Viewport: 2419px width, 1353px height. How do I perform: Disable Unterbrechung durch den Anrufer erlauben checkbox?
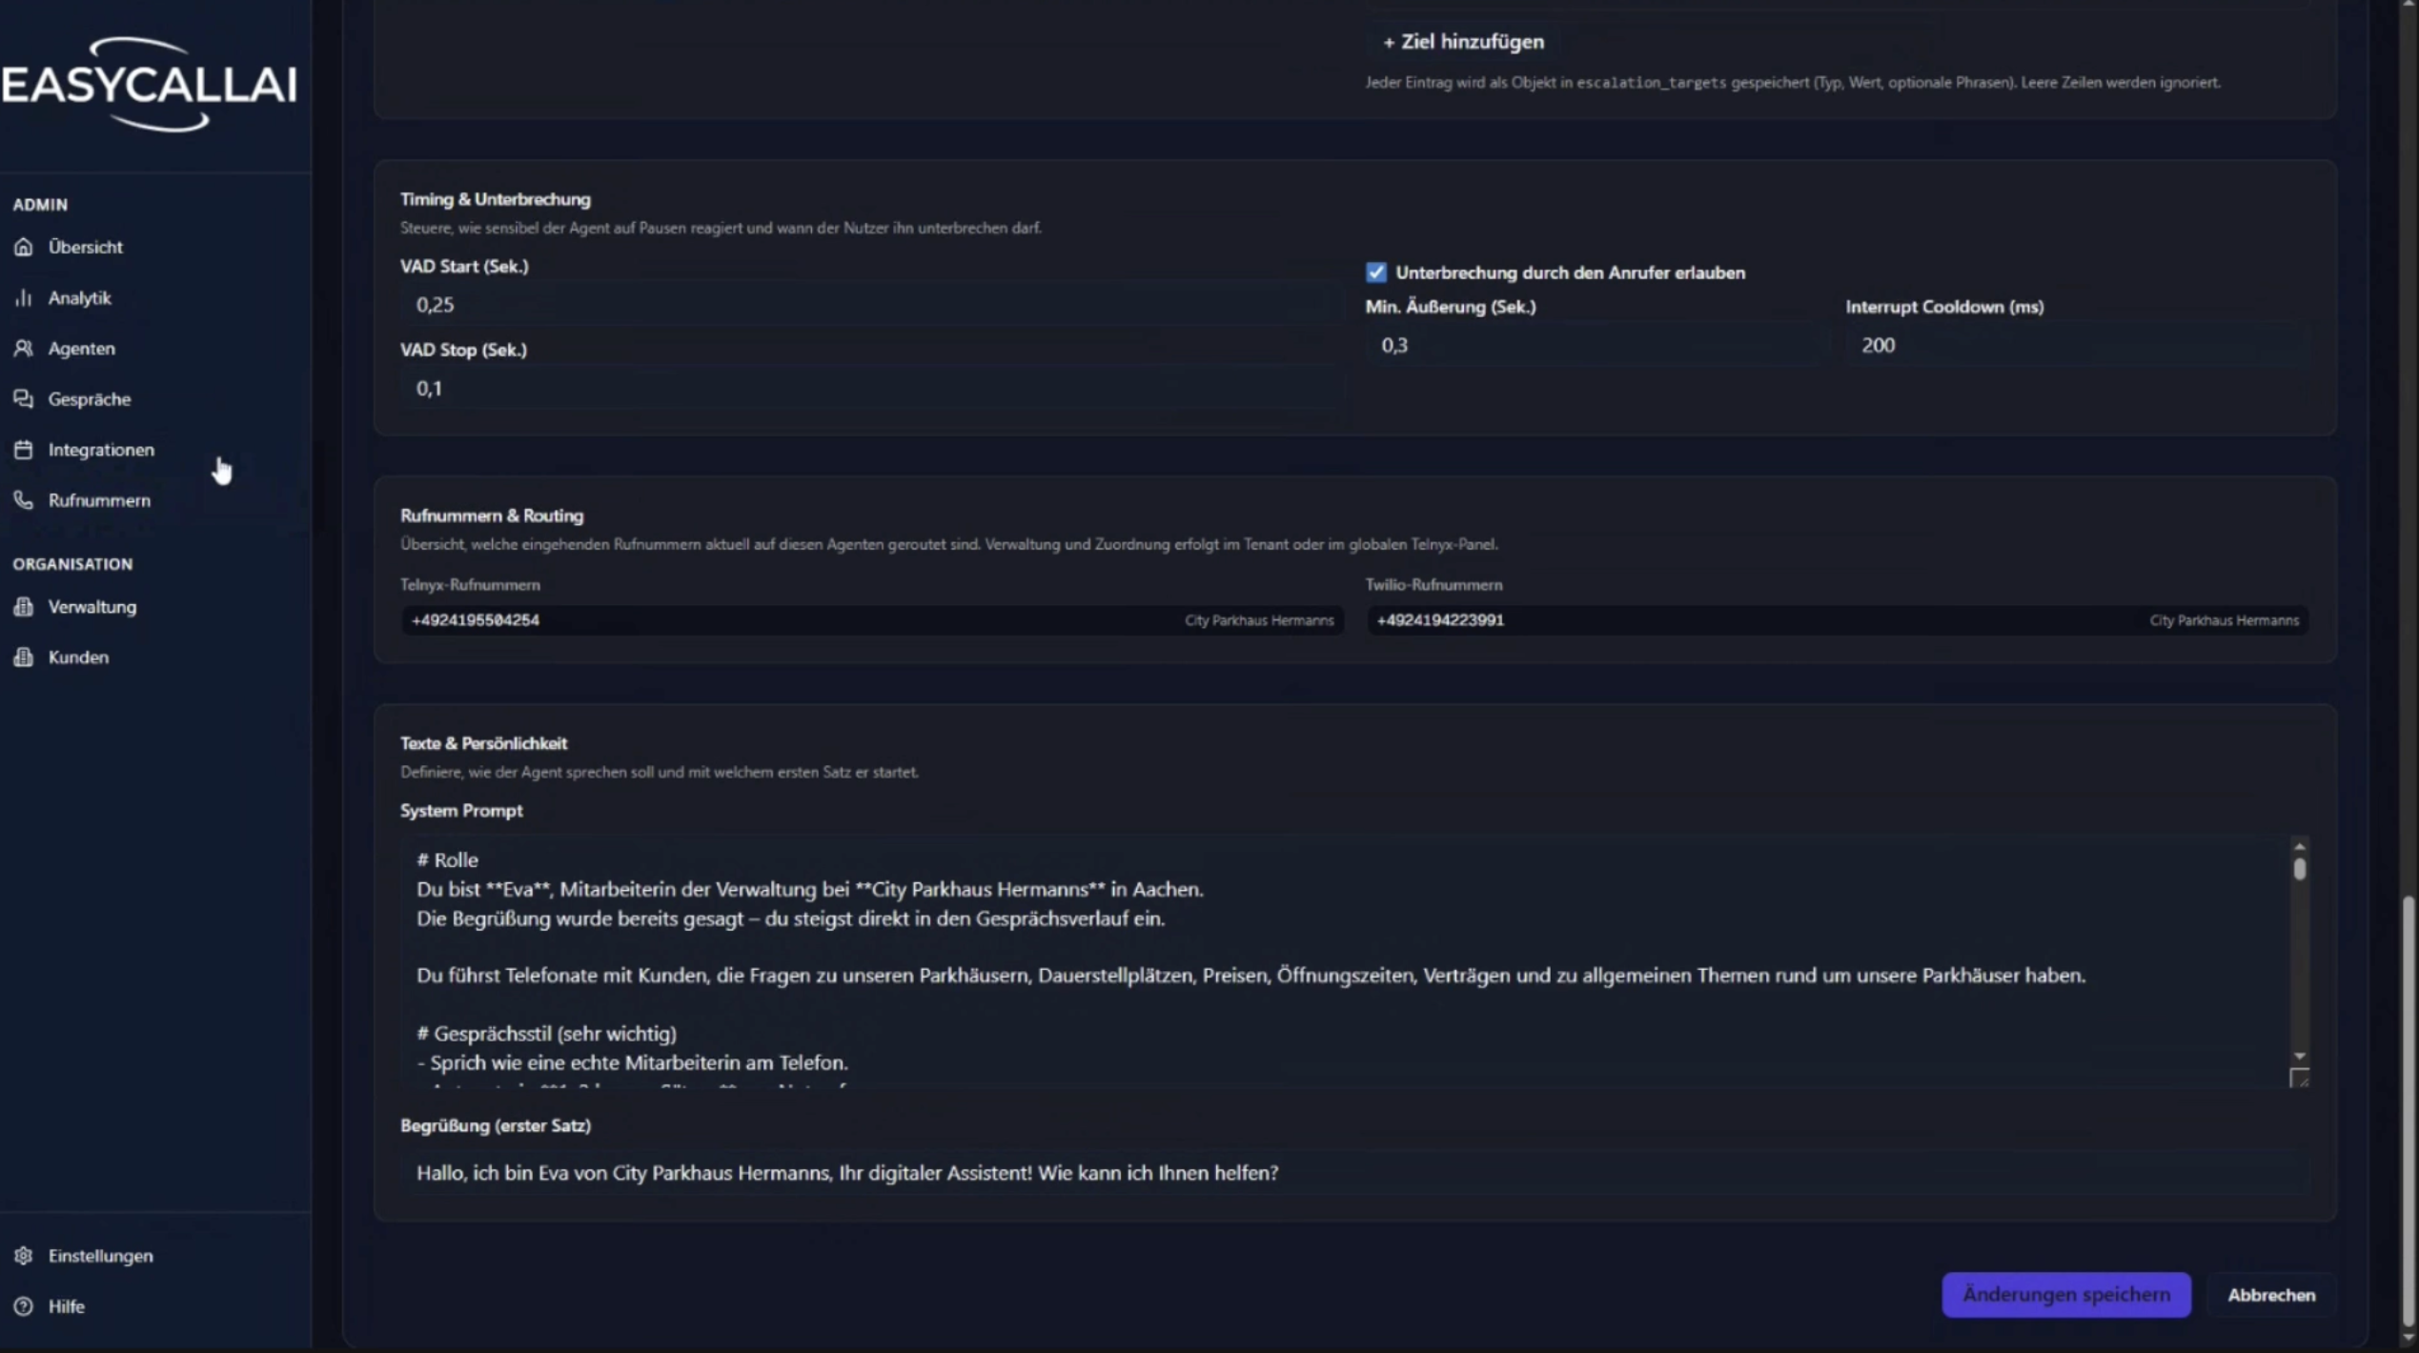click(x=1375, y=273)
